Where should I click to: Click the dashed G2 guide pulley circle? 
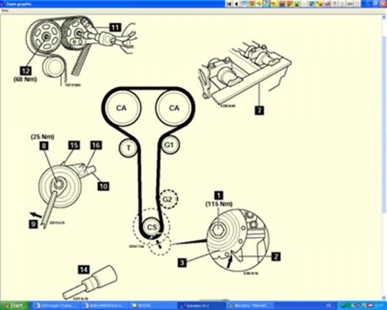point(168,200)
